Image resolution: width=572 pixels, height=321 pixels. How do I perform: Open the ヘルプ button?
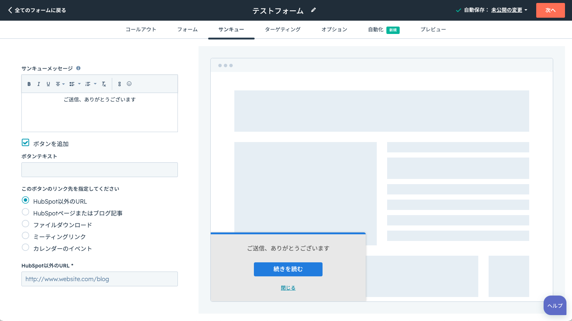(x=555, y=306)
